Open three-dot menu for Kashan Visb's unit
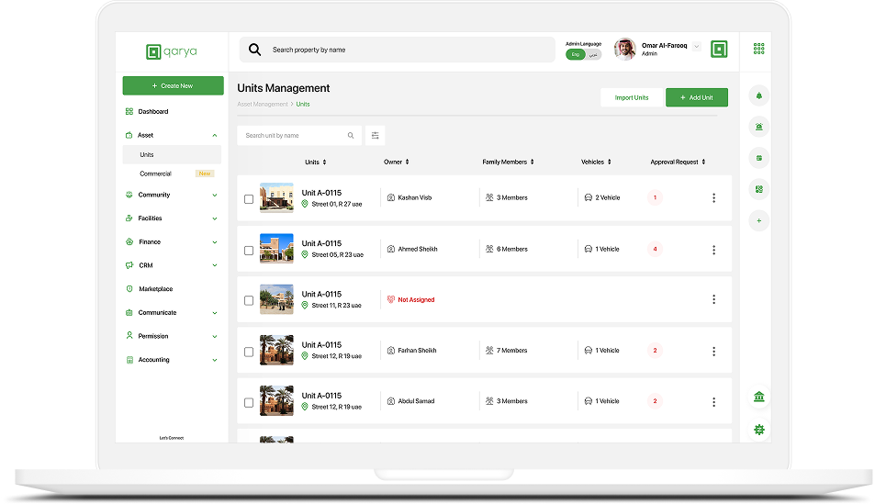This screenshot has width=875, height=504. [x=713, y=198]
